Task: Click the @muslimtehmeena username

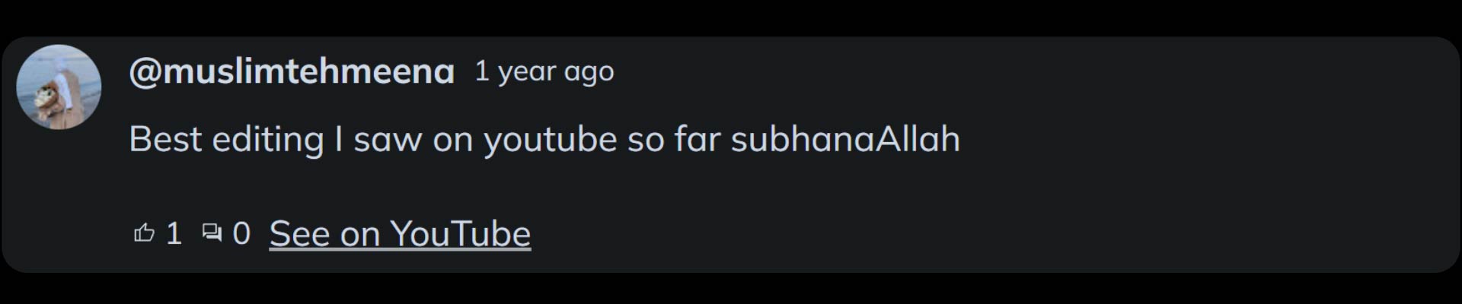Action: (292, 71)
